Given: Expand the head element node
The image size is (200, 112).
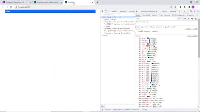Looking at the screenshot, I should click(x=103, y=19).
